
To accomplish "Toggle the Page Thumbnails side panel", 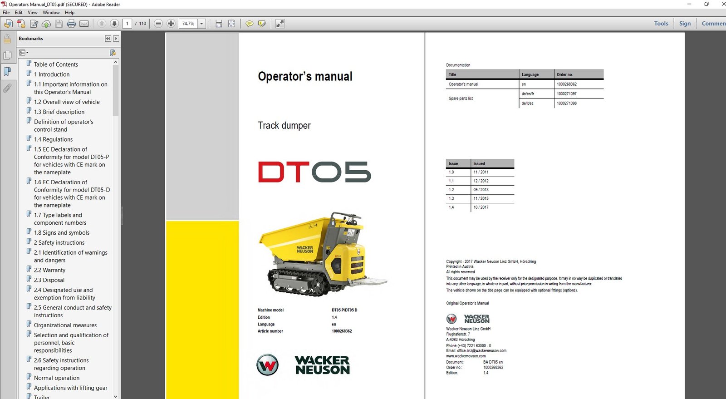I will tap(7, 55).
